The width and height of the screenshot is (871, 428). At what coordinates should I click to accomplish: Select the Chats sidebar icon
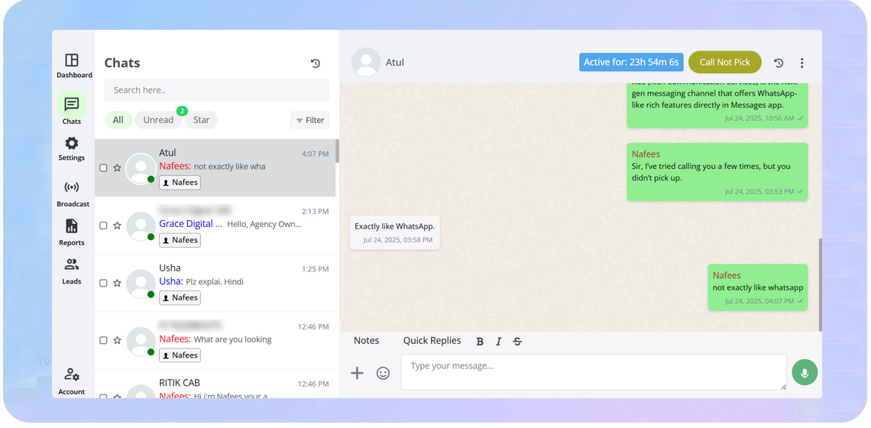[72, 104]
